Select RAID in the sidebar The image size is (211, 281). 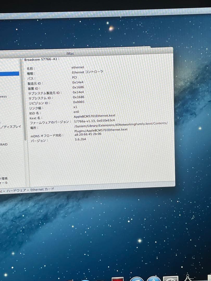pos(4,144)
